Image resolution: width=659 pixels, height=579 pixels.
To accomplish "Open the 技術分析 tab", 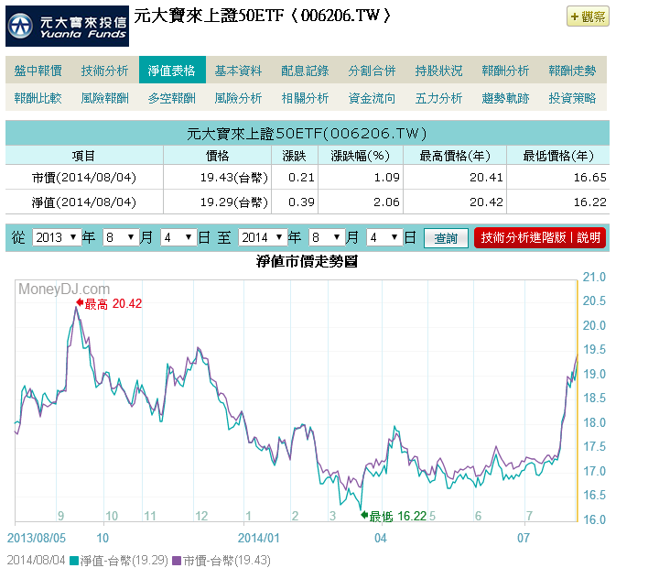I will click(104, 71).
